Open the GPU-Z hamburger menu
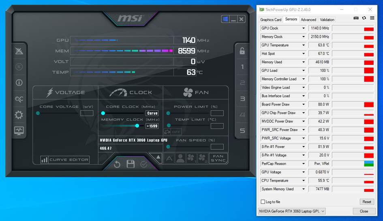Viewport: 383px width, 221px height. coord(371,18)
